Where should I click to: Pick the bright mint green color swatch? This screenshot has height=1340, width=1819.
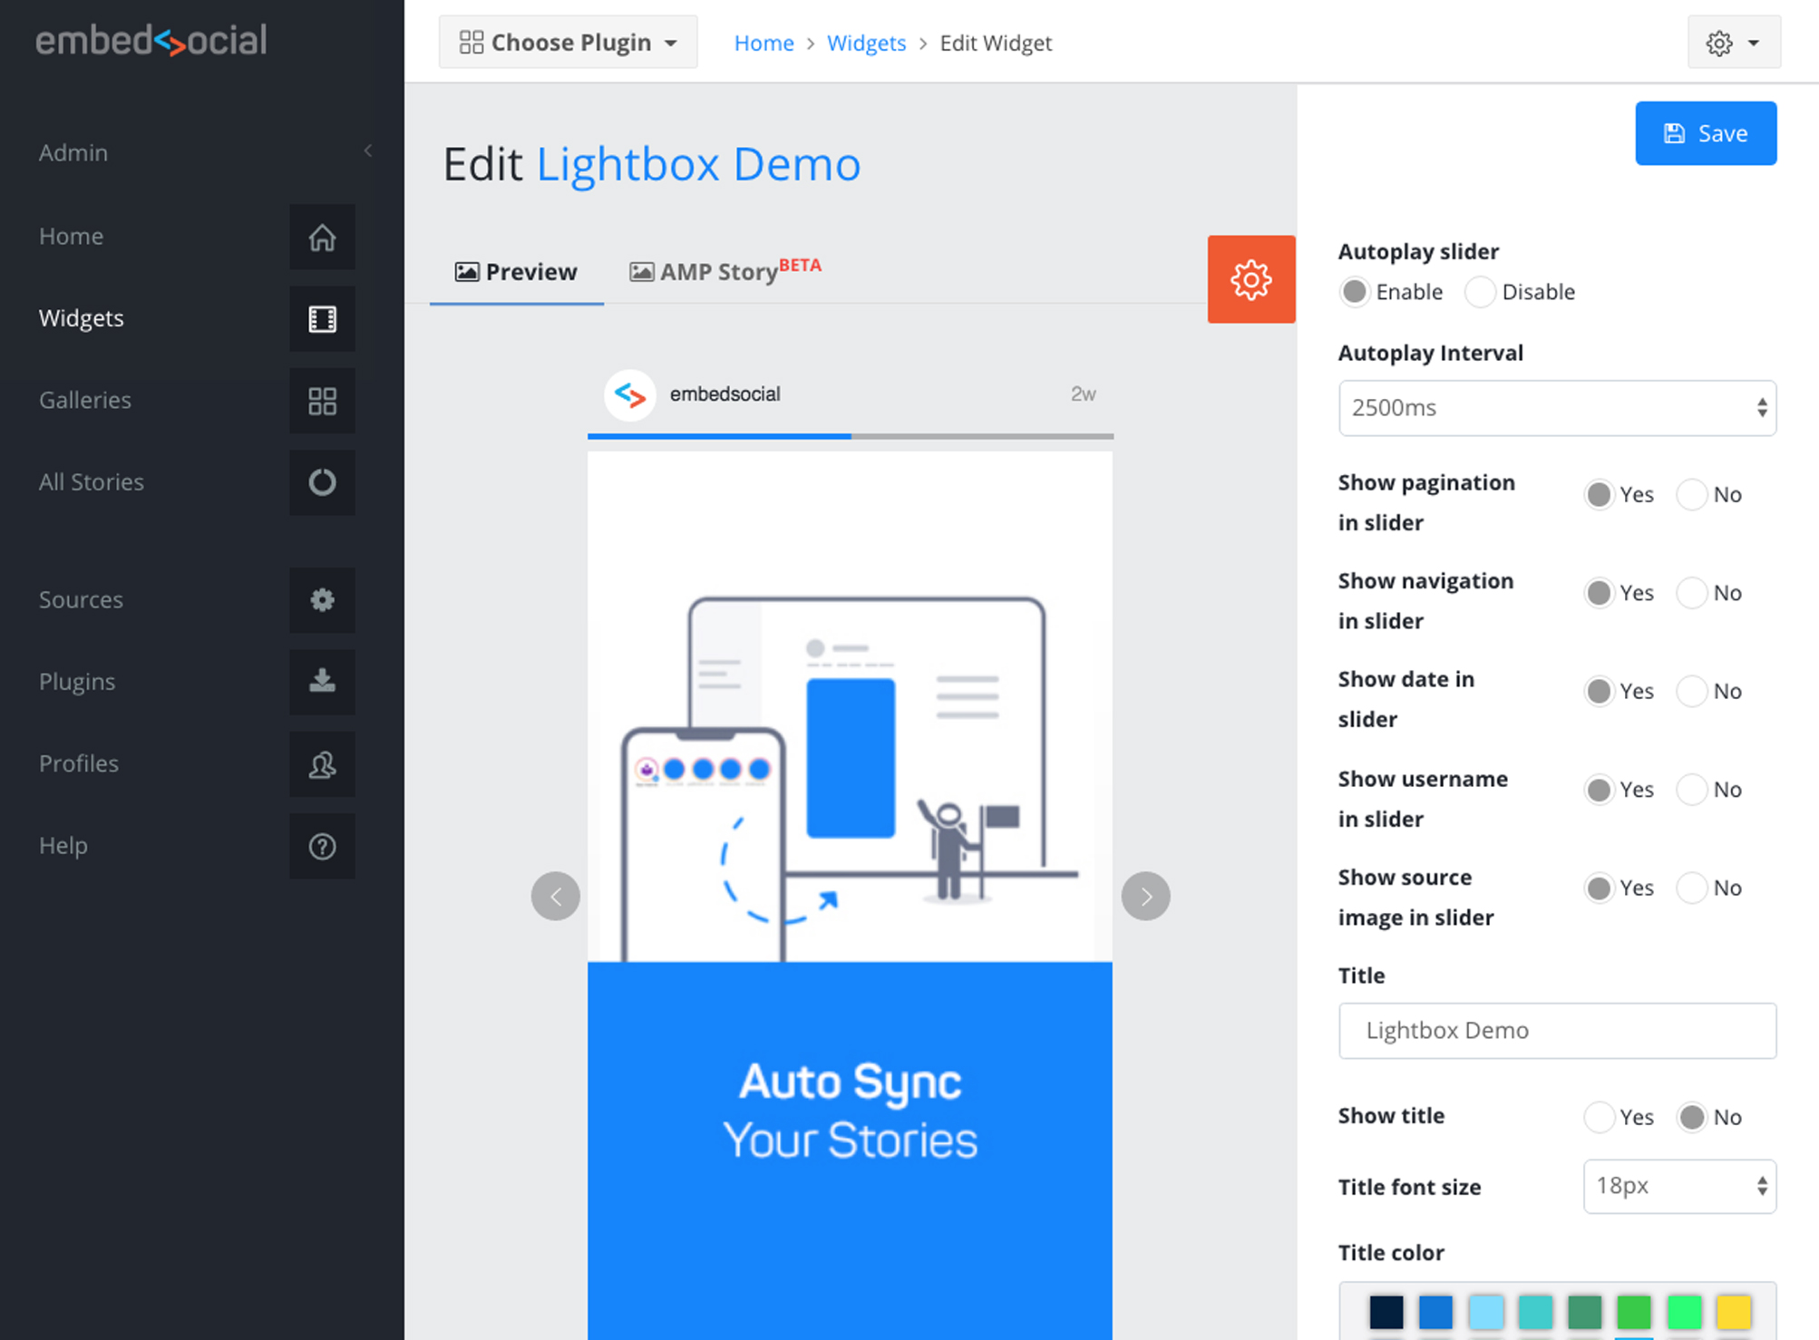tap(1684, 1312)
